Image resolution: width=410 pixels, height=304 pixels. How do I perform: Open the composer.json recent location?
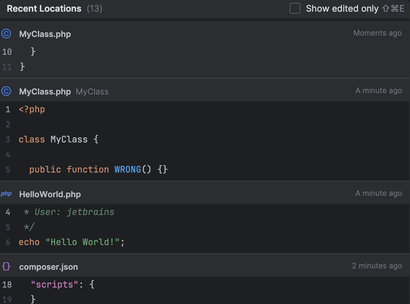pyautogui.click(x=49, y=266)
